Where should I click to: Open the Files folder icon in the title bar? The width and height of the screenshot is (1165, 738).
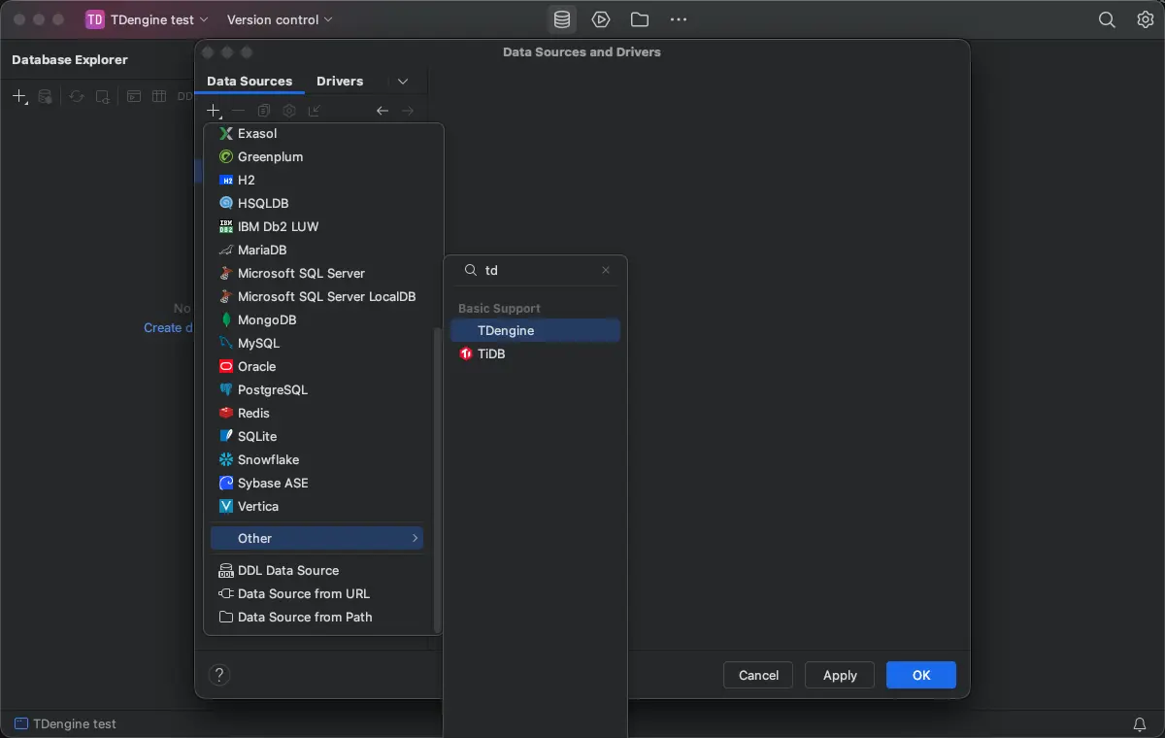640,19
